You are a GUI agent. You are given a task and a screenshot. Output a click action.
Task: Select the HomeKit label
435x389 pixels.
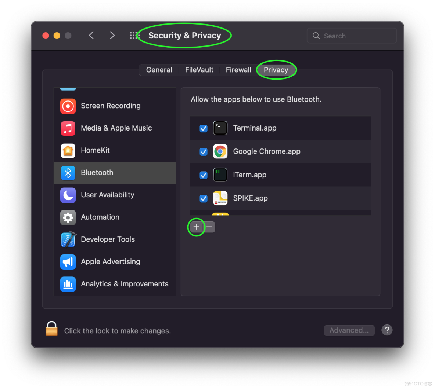[95, 150]
